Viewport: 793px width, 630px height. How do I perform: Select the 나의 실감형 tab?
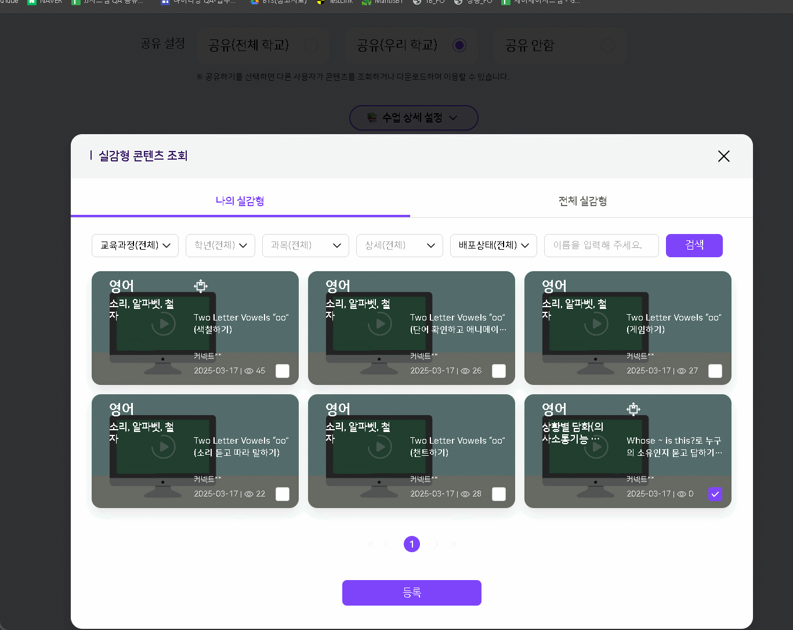click(x=240, y=201)
